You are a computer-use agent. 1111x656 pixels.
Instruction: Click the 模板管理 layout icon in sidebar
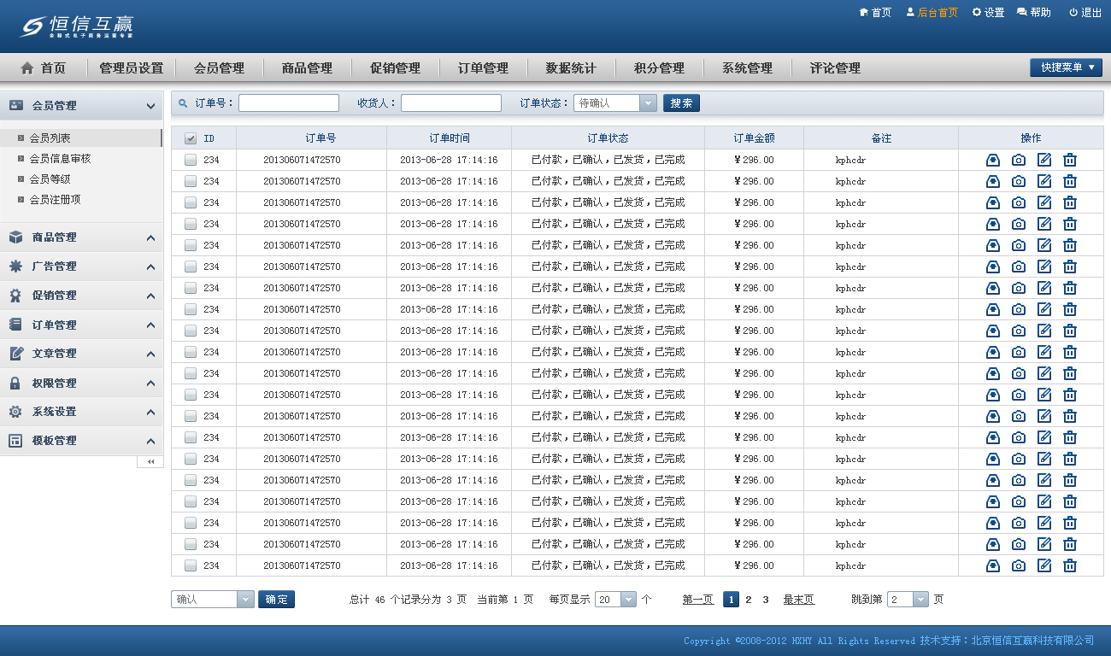tap(15, 441)
